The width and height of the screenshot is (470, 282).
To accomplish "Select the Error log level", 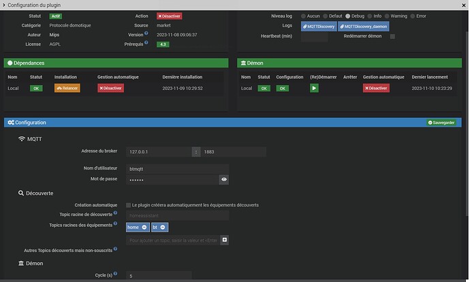I will (413, 16).
